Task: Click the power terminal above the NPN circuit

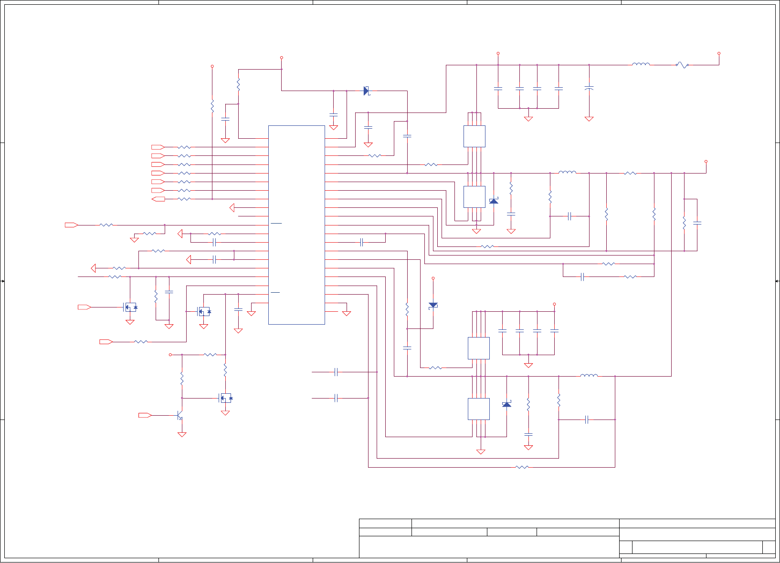Action: pyautogui.click(x=170, y=355)
